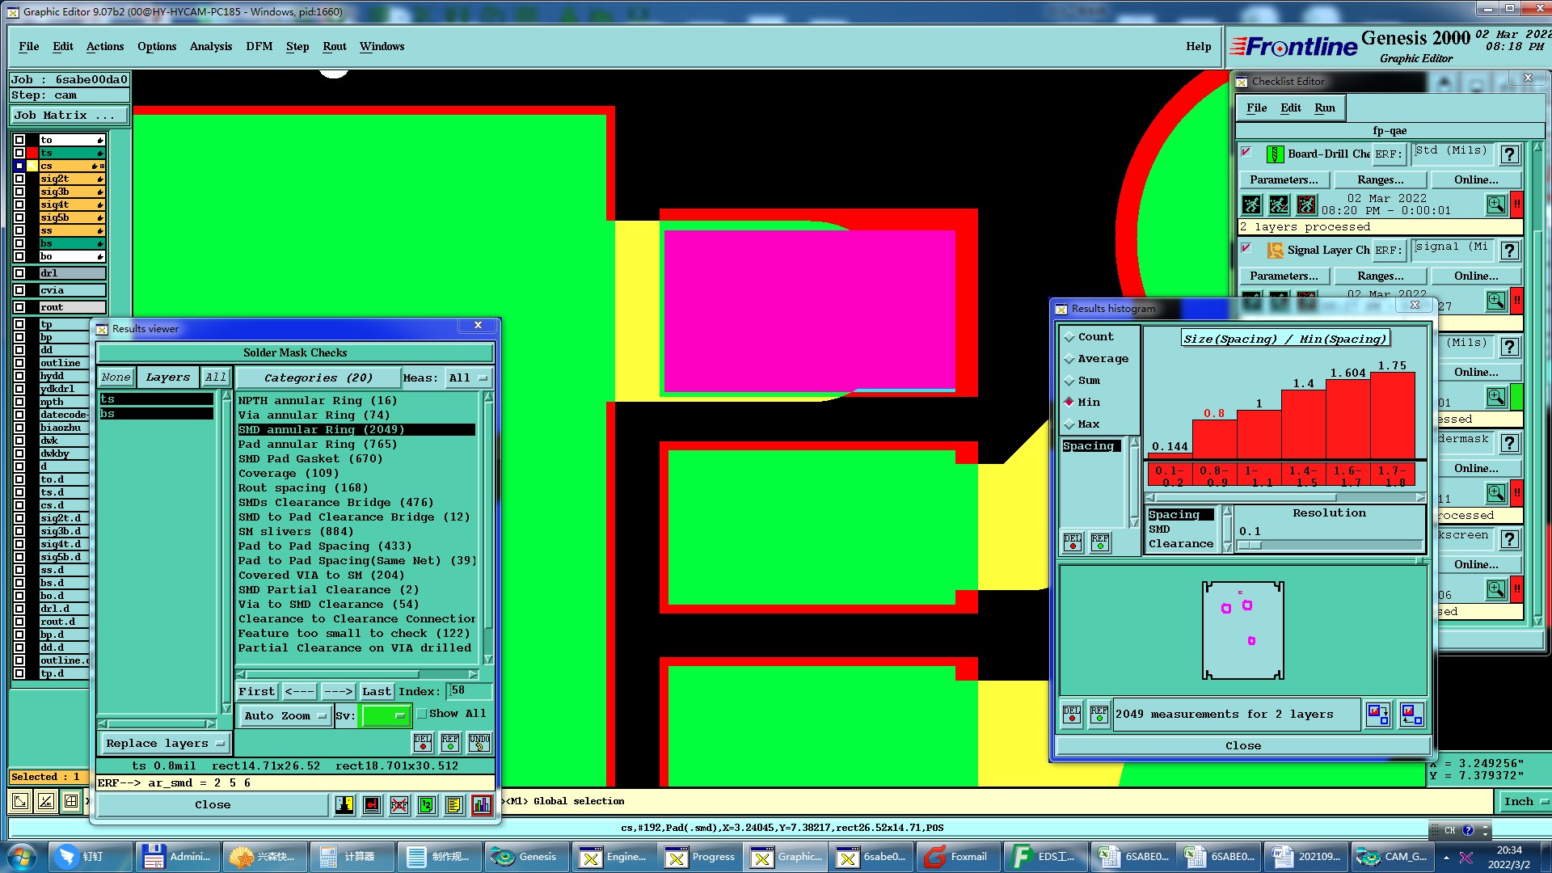Click the magnifier icon for Board-Drill Check results
1552x873 pixels.
click(1496, 205)
